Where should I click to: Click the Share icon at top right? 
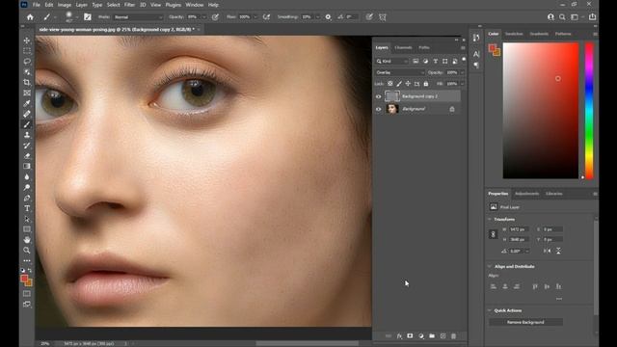pos(592,17)
